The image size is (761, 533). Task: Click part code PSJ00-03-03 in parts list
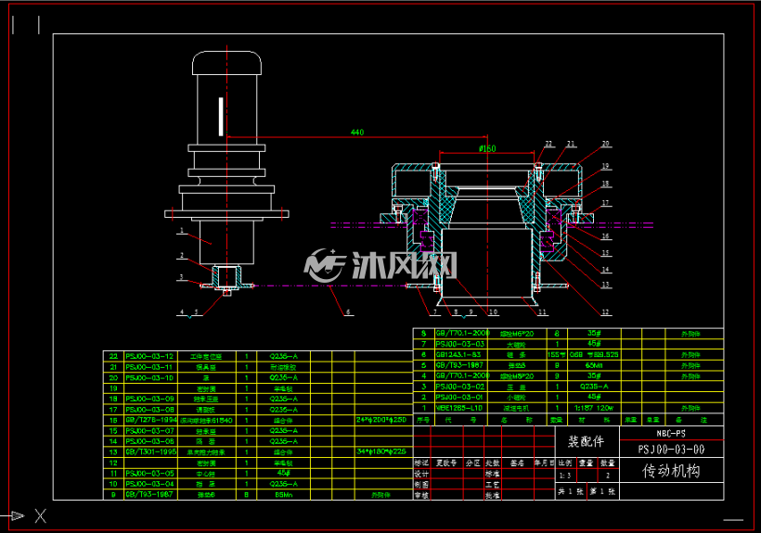coord(459,344)
